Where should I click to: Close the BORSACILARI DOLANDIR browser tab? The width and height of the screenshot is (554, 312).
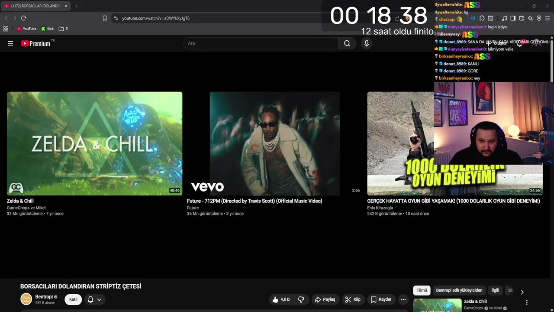coord(66,6)
